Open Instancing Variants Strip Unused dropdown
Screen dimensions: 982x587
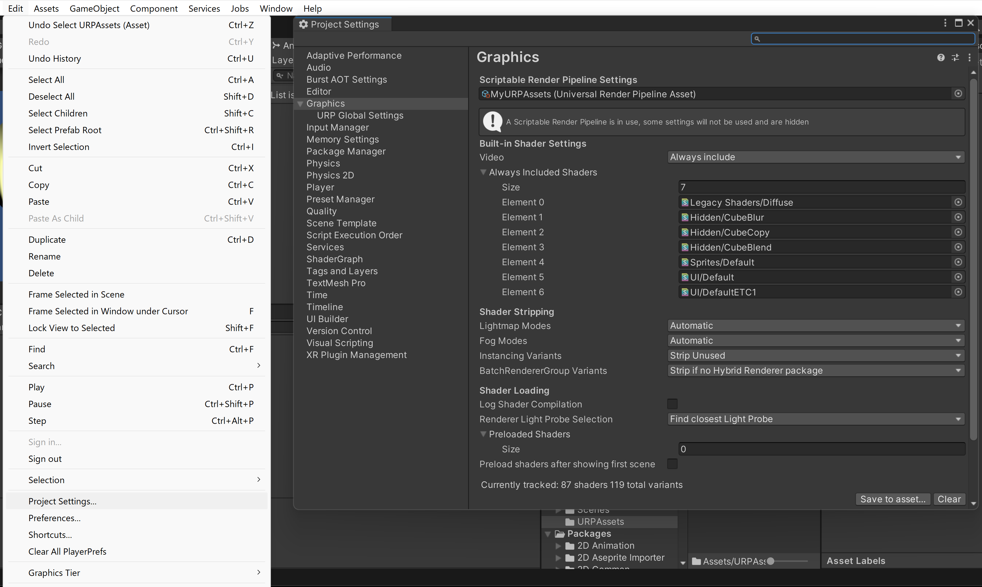click(x=816, y=355)
